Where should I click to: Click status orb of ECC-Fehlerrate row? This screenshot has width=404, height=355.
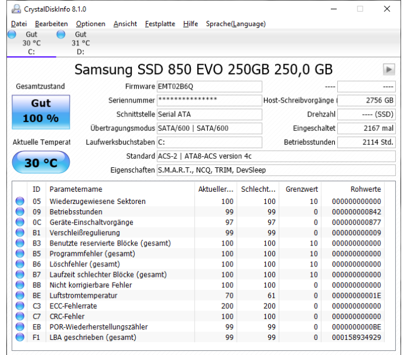pos(20,306)
